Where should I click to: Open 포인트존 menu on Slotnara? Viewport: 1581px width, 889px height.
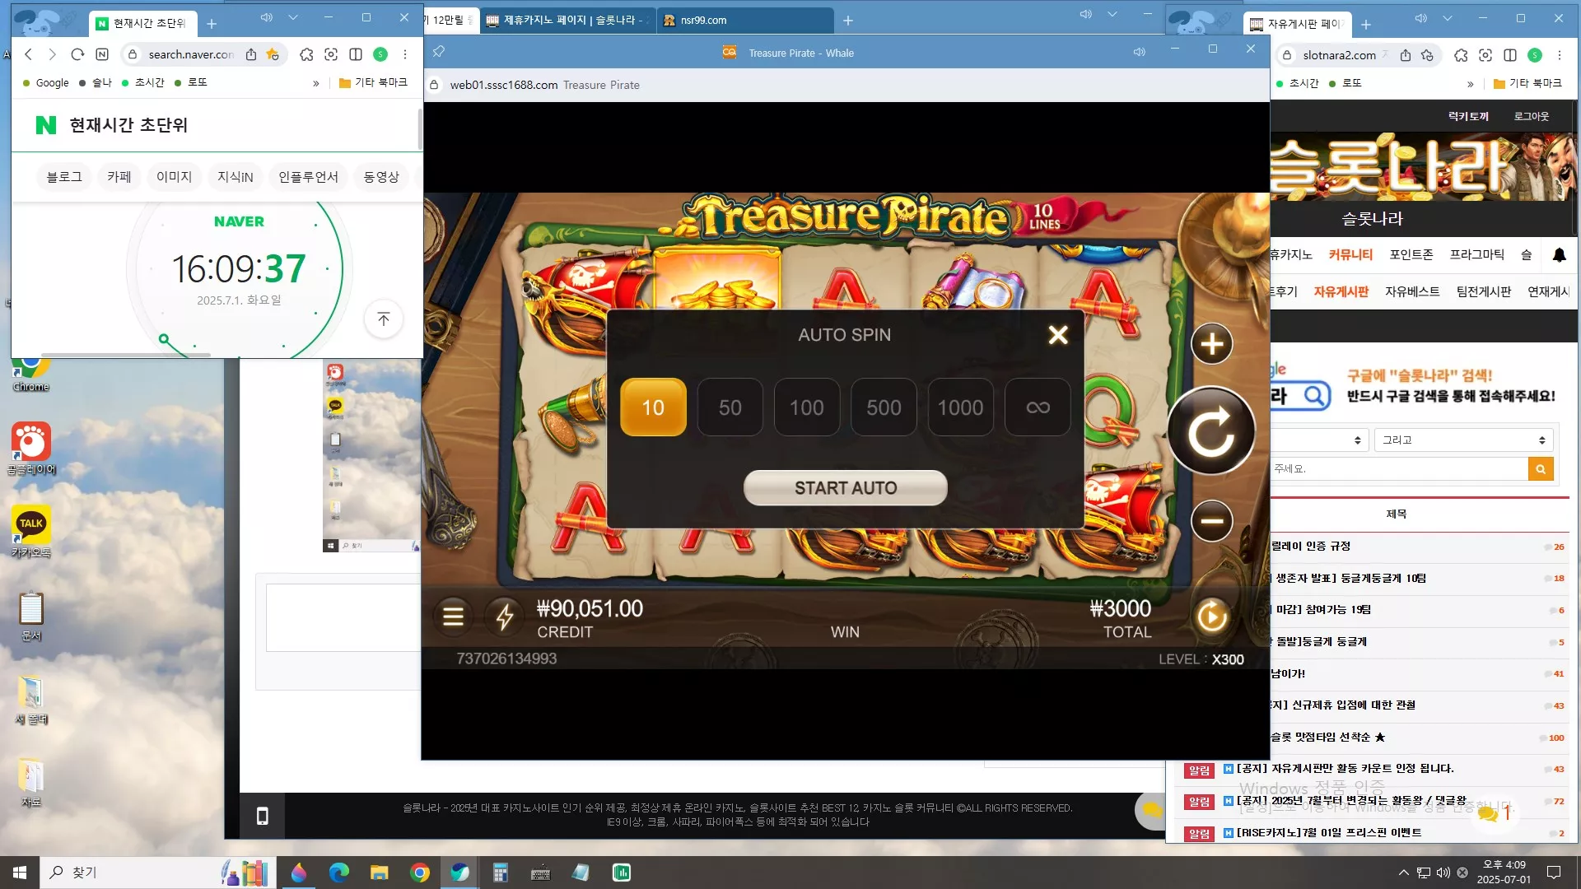(1411, 255)
